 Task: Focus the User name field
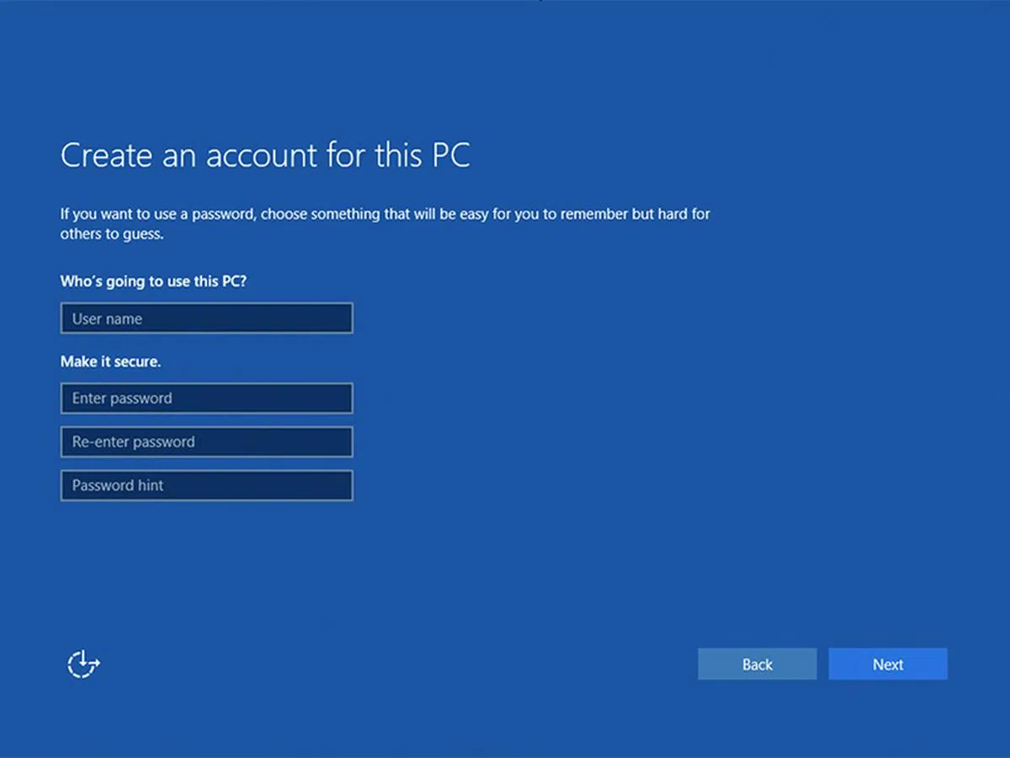pos(206,318)
